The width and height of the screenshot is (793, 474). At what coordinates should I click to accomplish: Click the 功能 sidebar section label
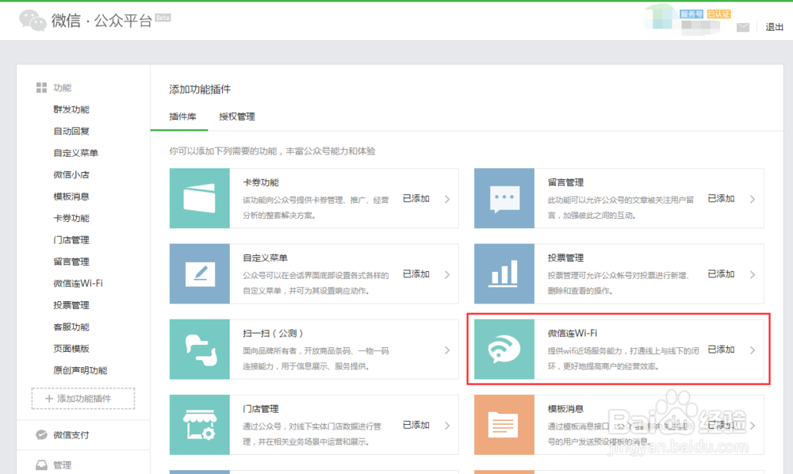tap(62, 88)
